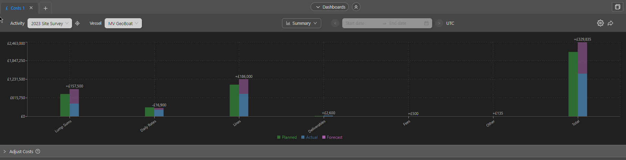Image resolution: width=626 pixels, height=160 pixels.
Task: Open the settings gear icon
Action: 600,23
